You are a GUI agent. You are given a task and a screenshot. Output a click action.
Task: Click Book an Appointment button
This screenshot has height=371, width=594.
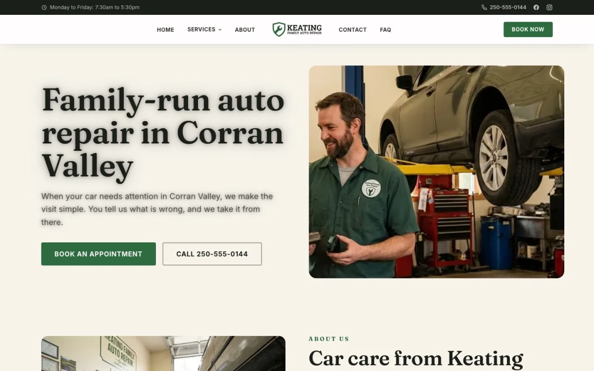coord(99,254)
